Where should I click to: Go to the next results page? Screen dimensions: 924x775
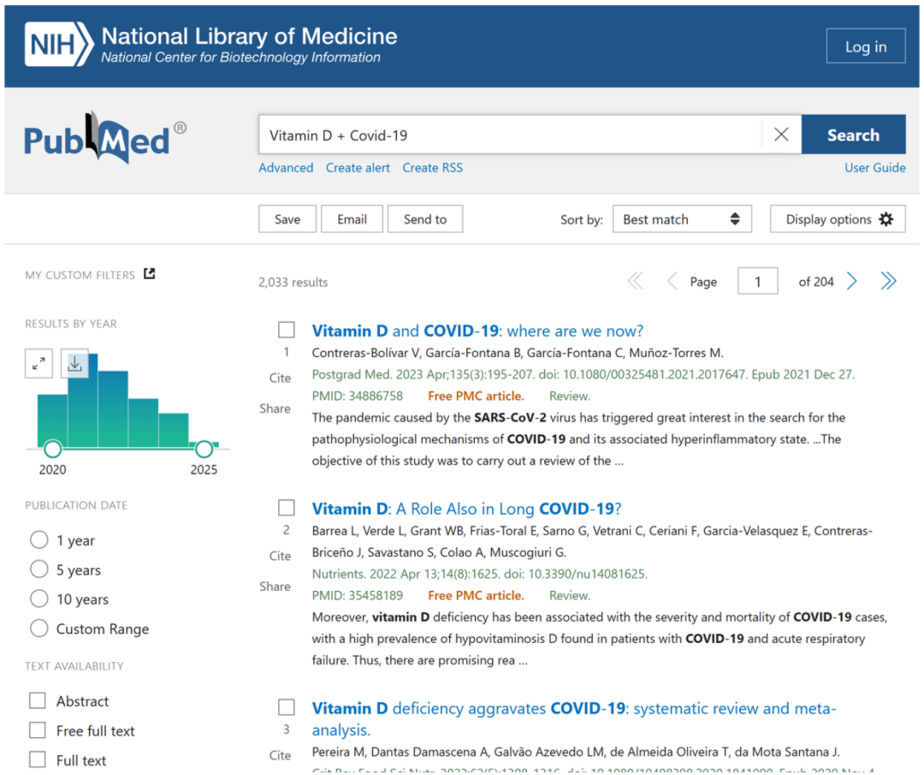[x=851, y=282]
